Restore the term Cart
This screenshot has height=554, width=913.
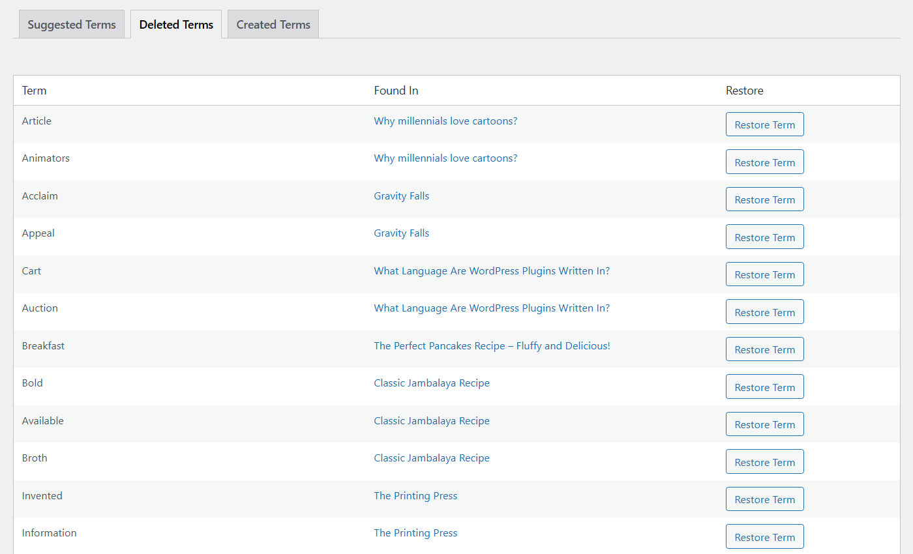point(764,274)
